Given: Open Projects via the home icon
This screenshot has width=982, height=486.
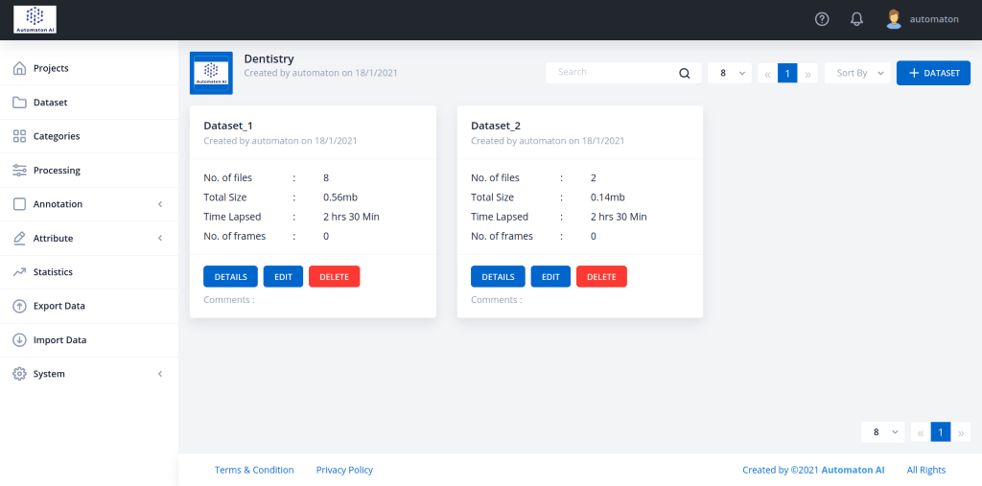Looking at the screenshot, I should pos(19,68).
